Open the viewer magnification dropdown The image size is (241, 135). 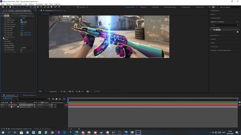(42, 91)
